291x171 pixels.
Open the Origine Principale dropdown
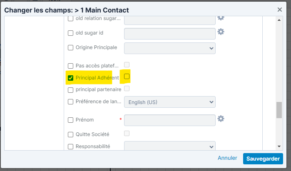click(169, 48)
